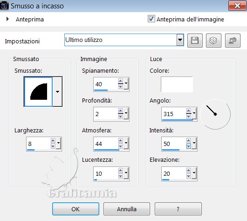This screenshot has width=247, height=221.
Task: Toggle Anteprima dell'immagine checkbox
Action: [151, 19]
